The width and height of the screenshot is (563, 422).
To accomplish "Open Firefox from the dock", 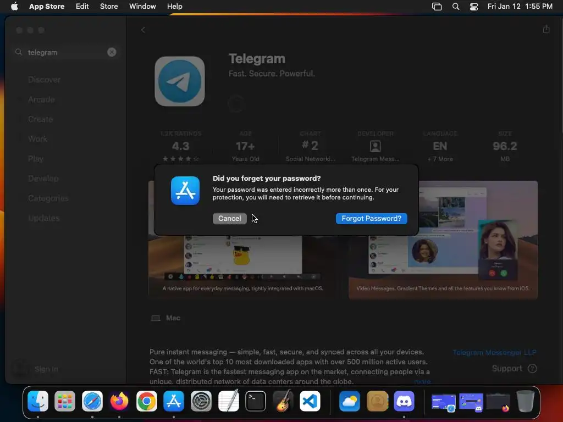I will click(x=119, y=401).
